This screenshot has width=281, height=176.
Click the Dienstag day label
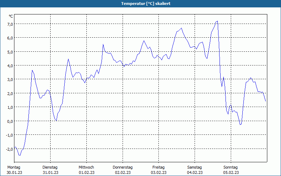click(50, 168)
